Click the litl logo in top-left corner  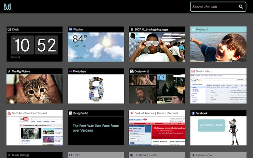pos(8,7)
